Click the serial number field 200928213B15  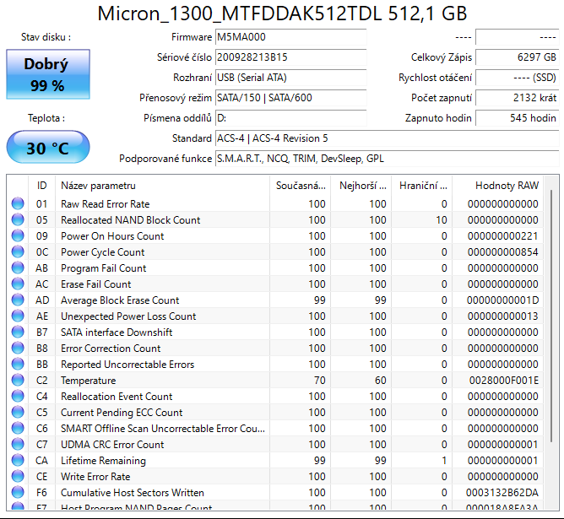[x=290, y=57]
